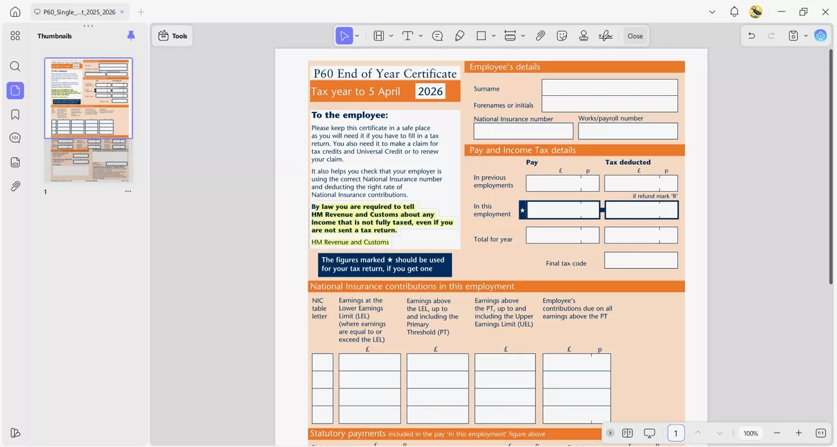837x447 pixels.
Task: Redo the last action
Action: coord(771,36)
